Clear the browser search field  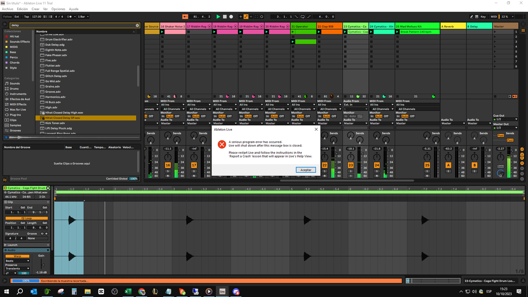click(x=137, y=26)
